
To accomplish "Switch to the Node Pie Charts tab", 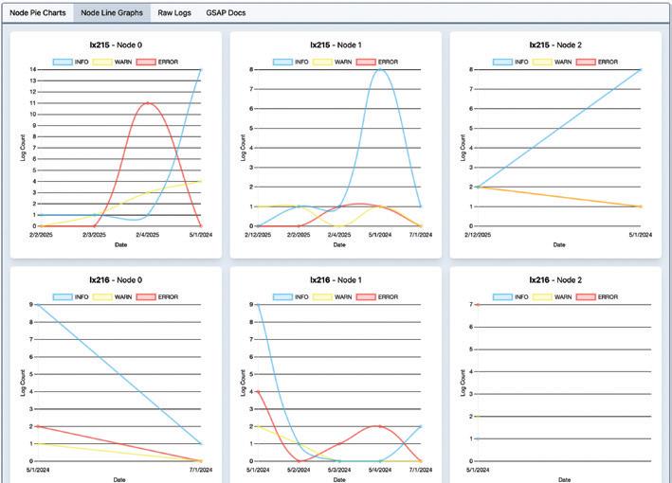I will (38, 13).
